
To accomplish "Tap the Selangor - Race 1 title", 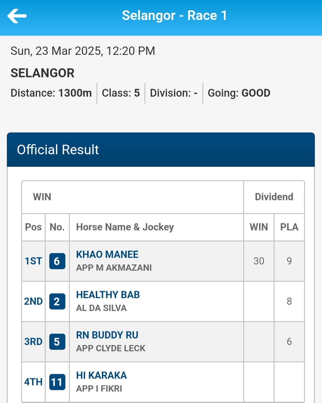I will (174, 16).
